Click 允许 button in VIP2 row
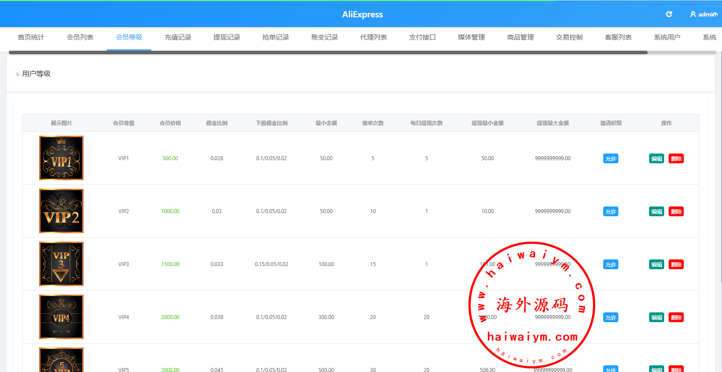Image resolution: width=722 pixels, height=372 pixels. (611, 211)
